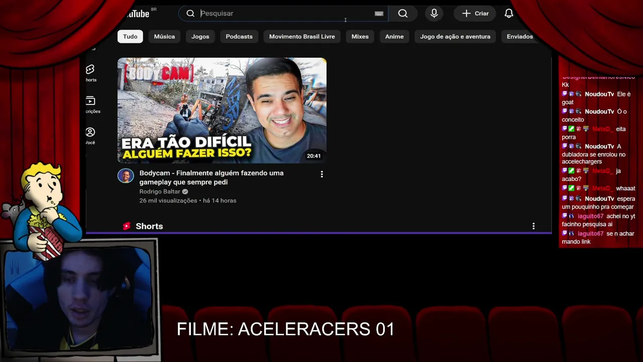Switch to the Jogos chip
This screenshot has height=362, width=643.
point(200,36)
